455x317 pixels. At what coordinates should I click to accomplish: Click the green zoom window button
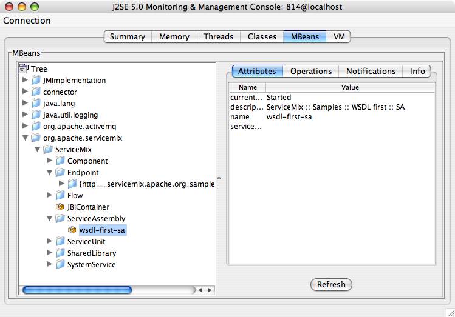pyautogui.click(x=35, y=7)
